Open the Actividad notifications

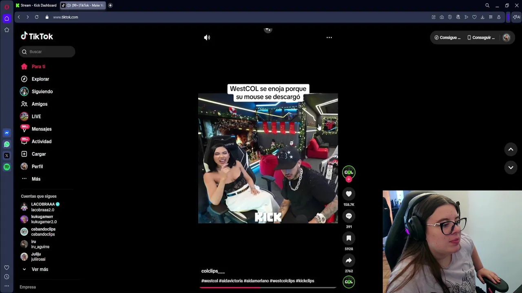(42, 142)
